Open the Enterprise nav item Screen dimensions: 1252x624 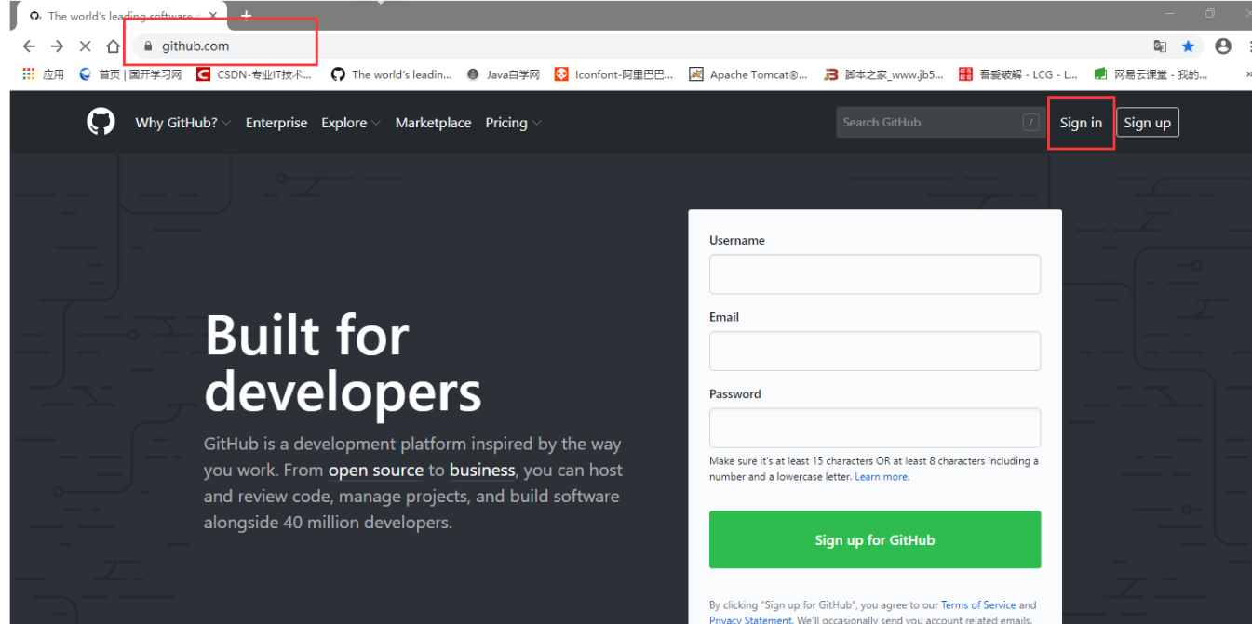point(276,123)
